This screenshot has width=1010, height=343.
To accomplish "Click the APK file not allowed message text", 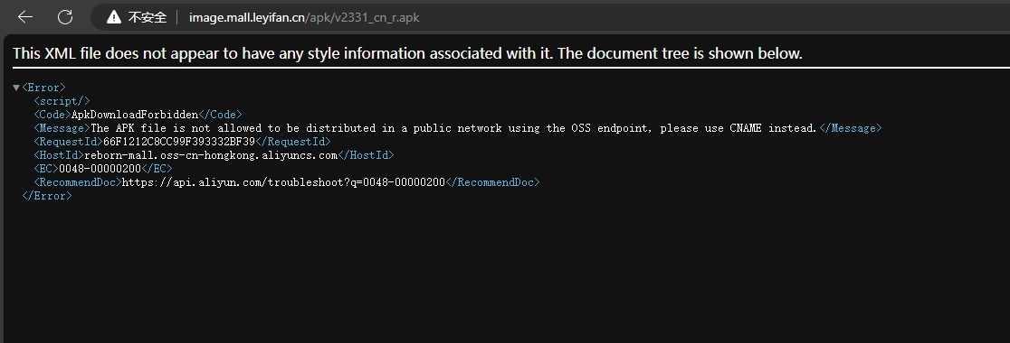I will [454, 128].
